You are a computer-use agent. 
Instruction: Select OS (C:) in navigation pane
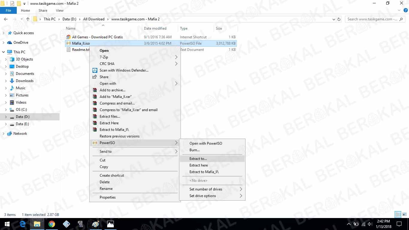tap(21, 110)
